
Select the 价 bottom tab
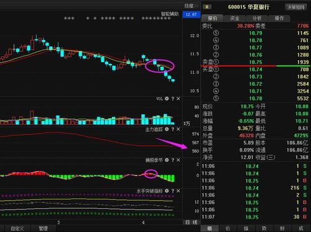(x=228, y=228)
